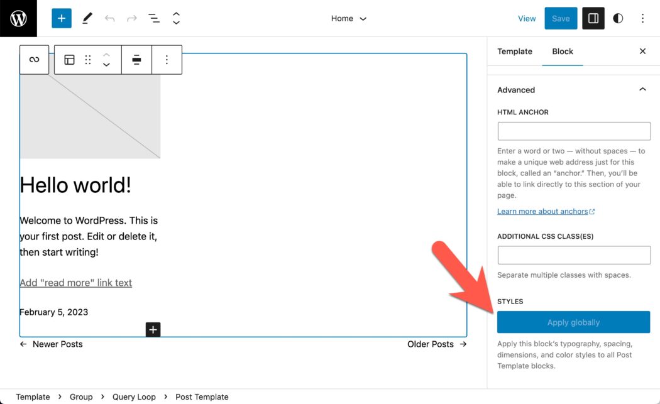Viewport: 660px width, 404px height.
Task: Grab the block drag handle
Action: coord(87,60)
